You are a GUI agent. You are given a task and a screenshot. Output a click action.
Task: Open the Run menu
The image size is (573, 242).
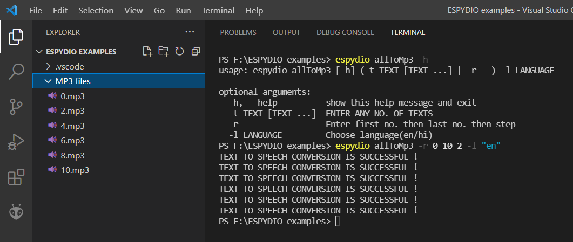click(x=183, y=11)
